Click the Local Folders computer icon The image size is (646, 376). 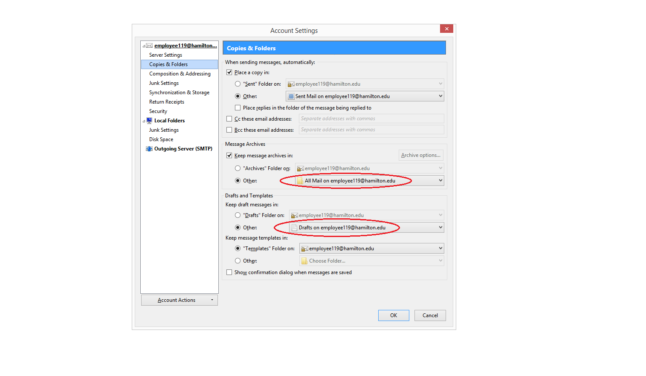click(149, 121)
